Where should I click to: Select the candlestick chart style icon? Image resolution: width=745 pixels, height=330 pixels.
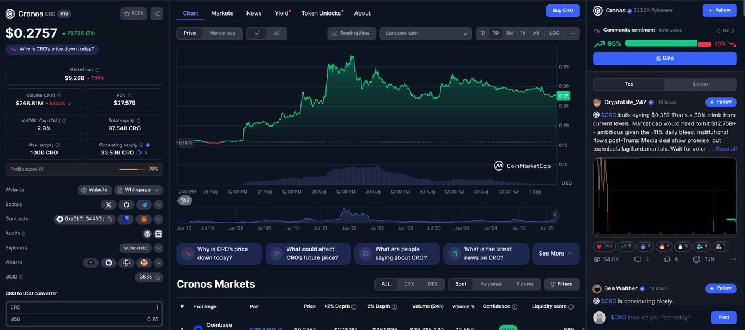click(x=277, y=33)
